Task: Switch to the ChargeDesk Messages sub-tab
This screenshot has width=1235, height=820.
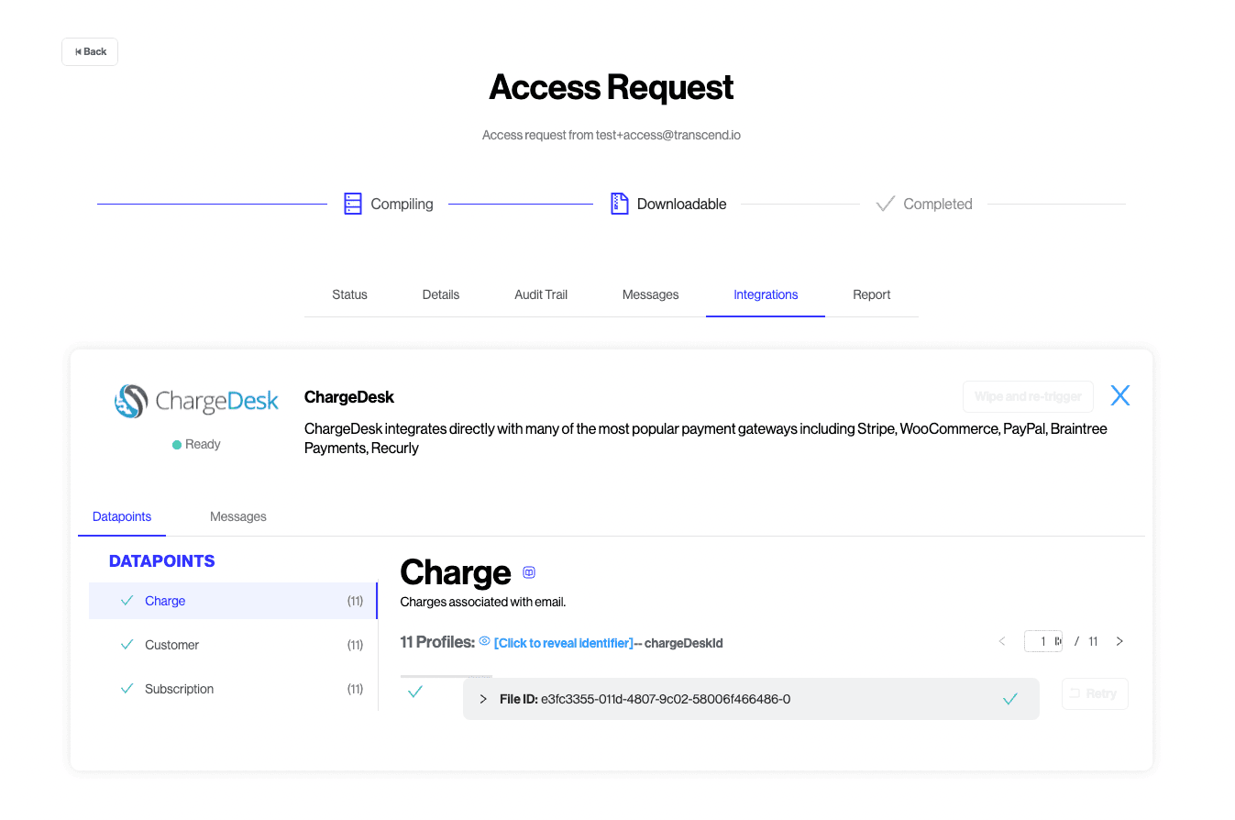Action: click(237, 516)
